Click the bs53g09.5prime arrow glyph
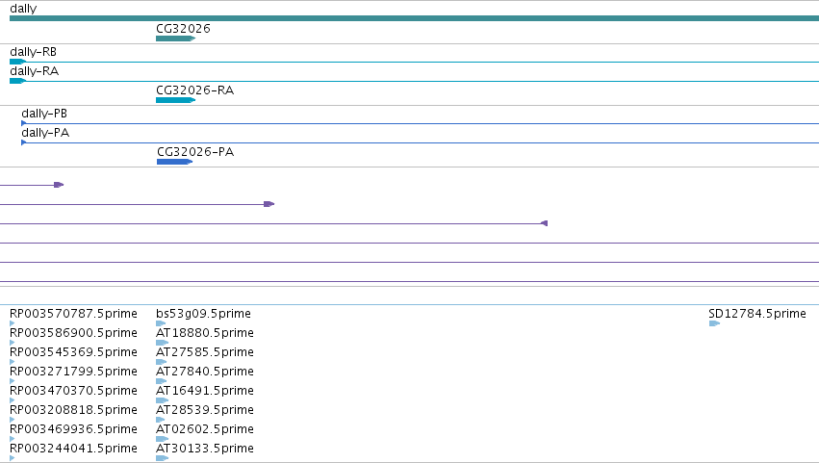This screenshot has height=463, width=819. coord(161,323)
